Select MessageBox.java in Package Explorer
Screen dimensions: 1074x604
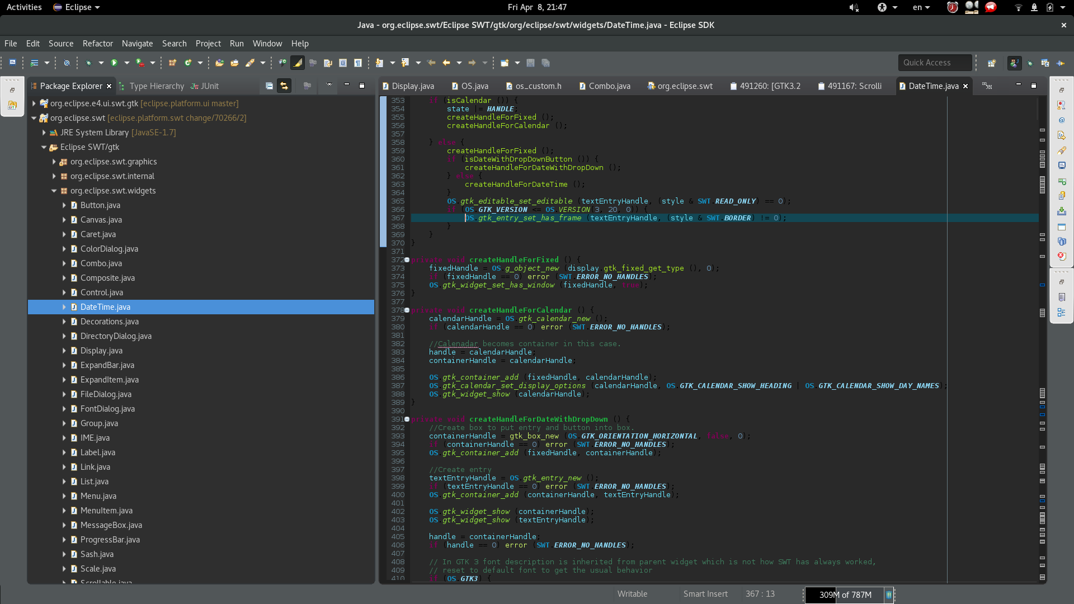[x=111, y=525]
